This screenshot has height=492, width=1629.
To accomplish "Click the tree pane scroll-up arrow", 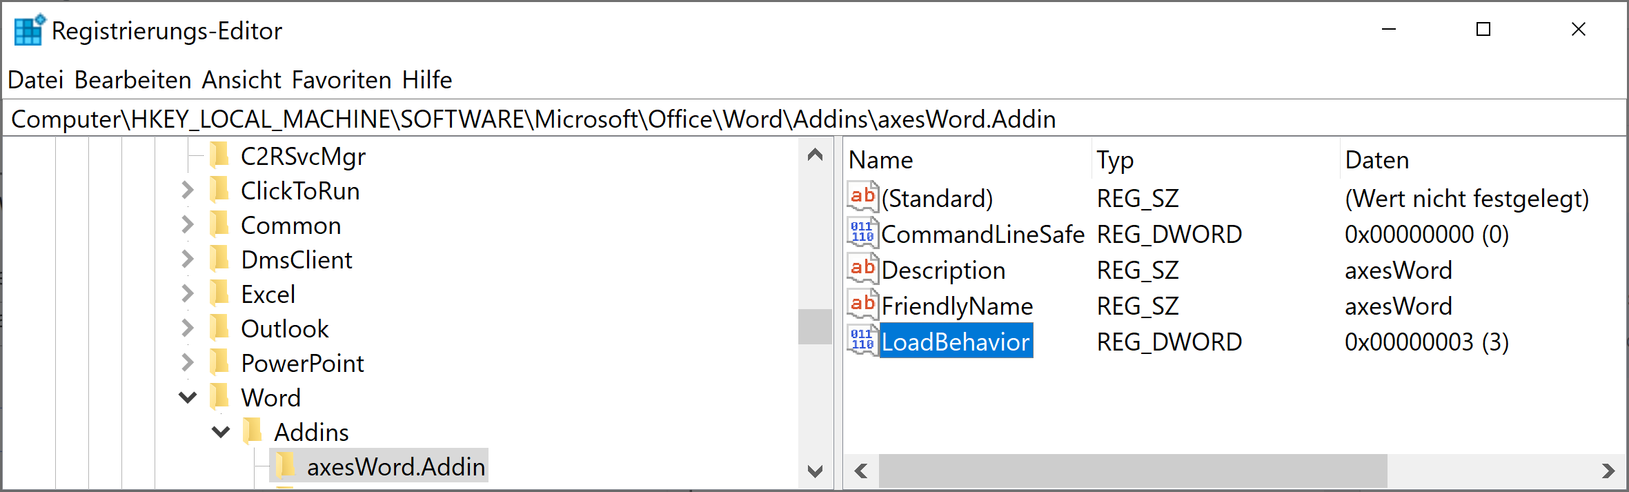I will [x=815, y=155].
